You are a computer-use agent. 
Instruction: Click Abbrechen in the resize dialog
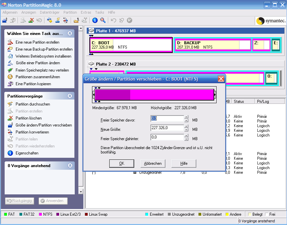pos(153,163)
